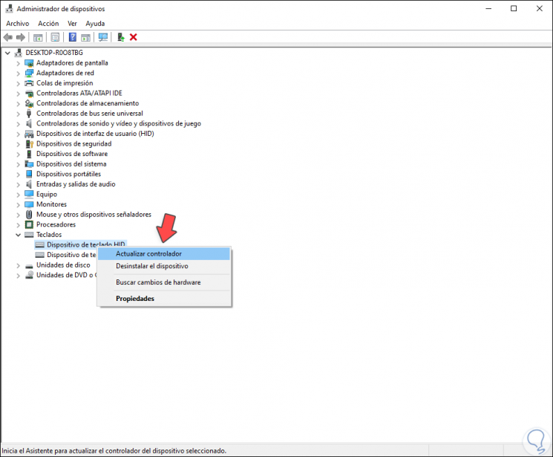The height and width of the screenshot is (457, 553).
Task: Click the Procesadores chip icon
Action: pos(29,224)
